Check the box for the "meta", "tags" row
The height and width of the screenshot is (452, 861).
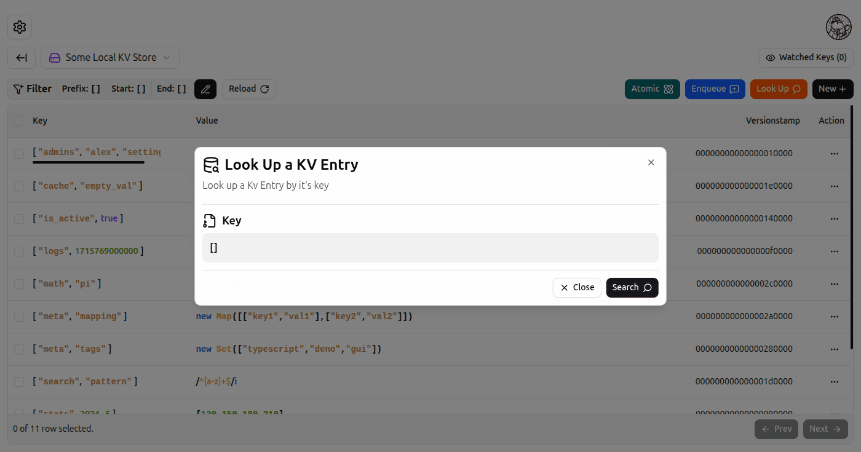[19, 349]
